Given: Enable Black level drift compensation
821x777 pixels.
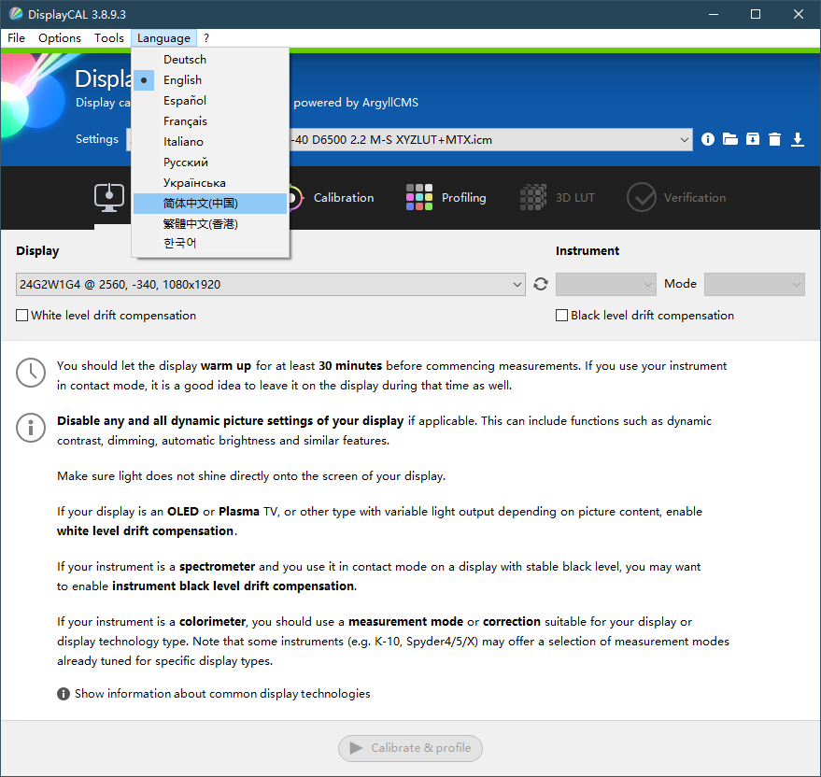Looking at the screenshot, I should [x=561, y=316].
